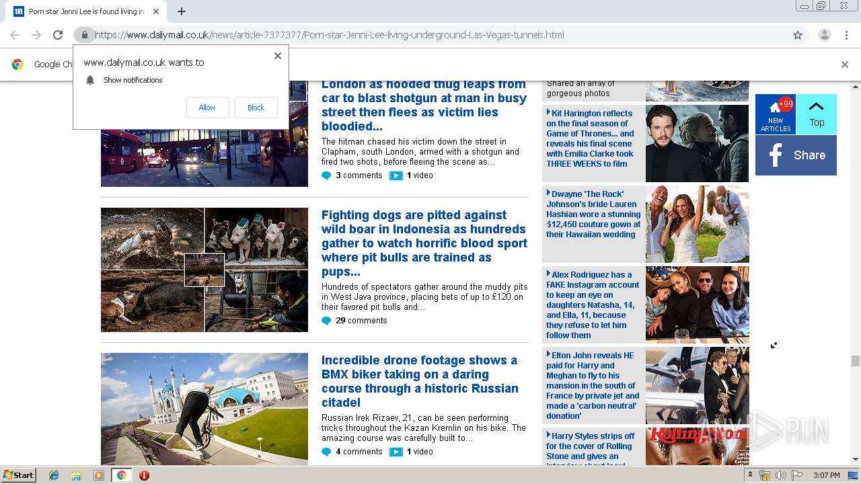The height and width of the screenshot is (484, 861).
Task: Open The Rock wedding sidebar photo
Action: [697, 224]
